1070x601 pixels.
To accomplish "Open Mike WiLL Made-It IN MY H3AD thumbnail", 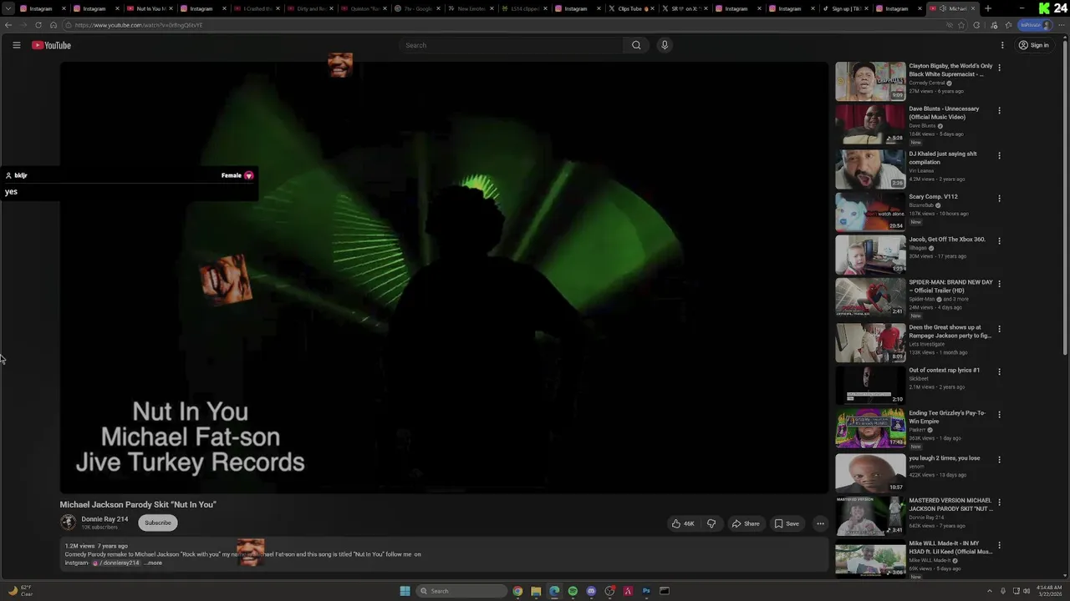I will 870,558.
